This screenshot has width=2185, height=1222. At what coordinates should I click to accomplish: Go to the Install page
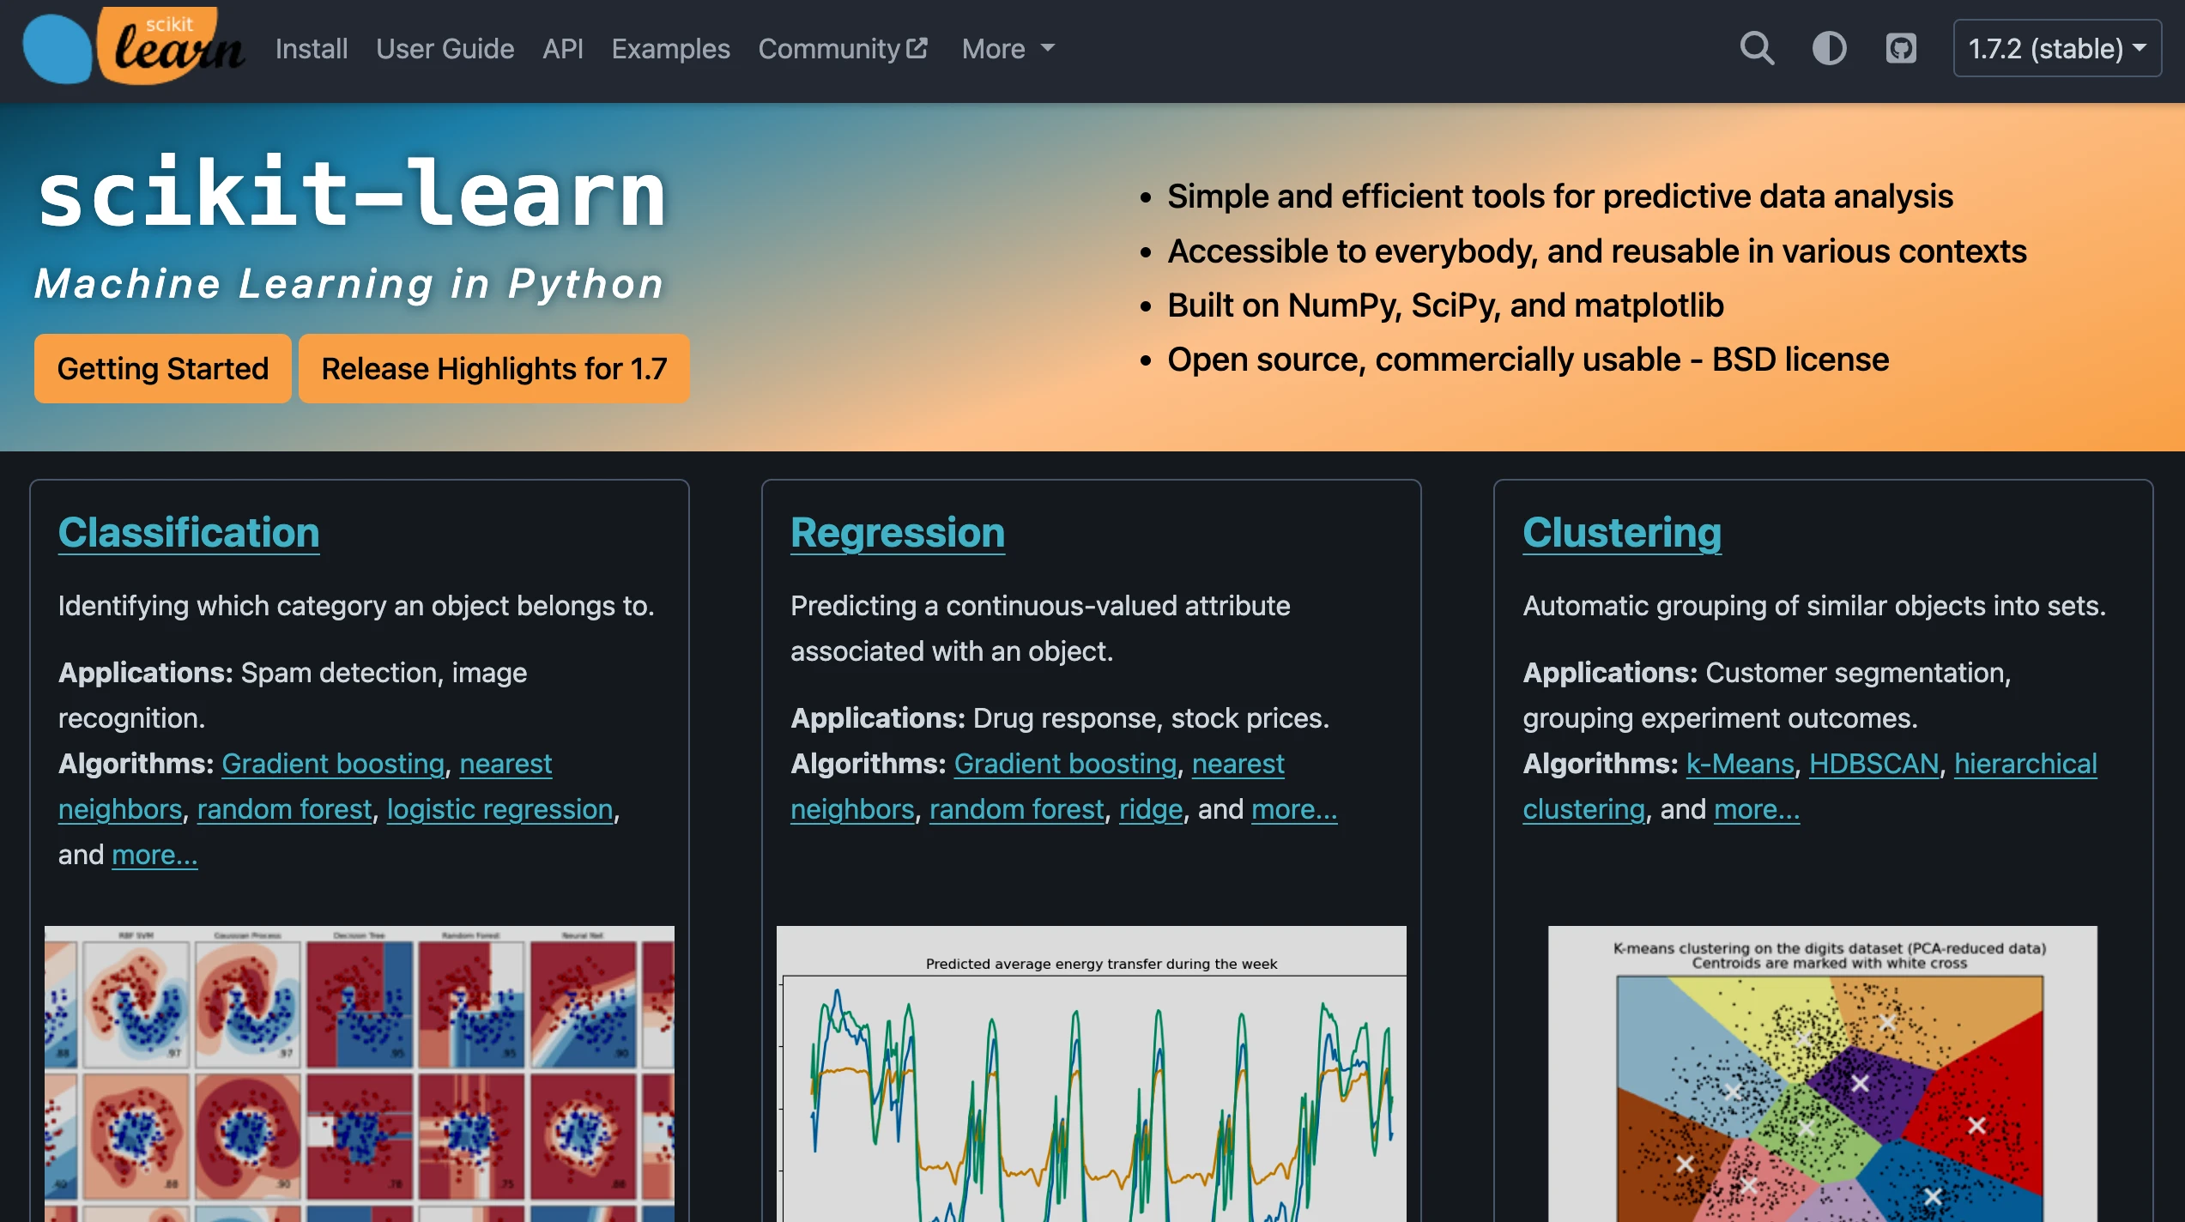(311, 49)
